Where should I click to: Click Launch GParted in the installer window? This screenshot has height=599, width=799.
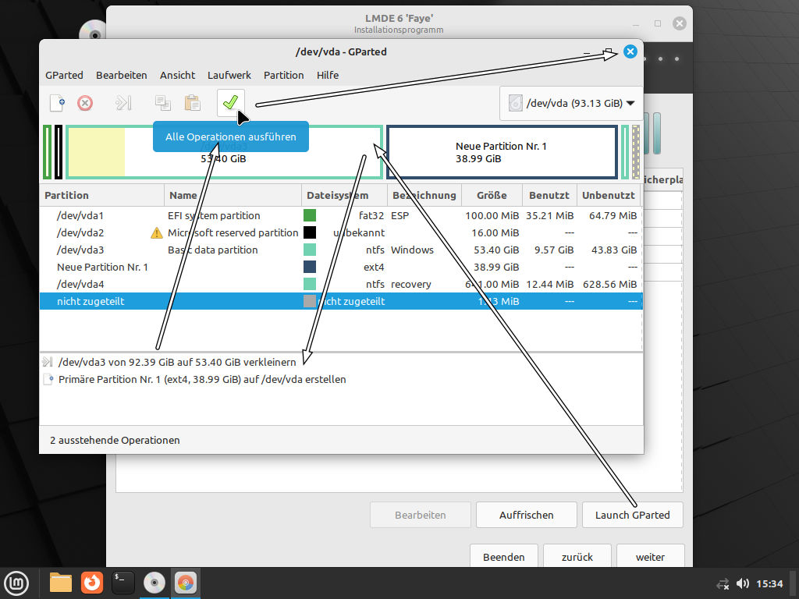coord(632,515)
